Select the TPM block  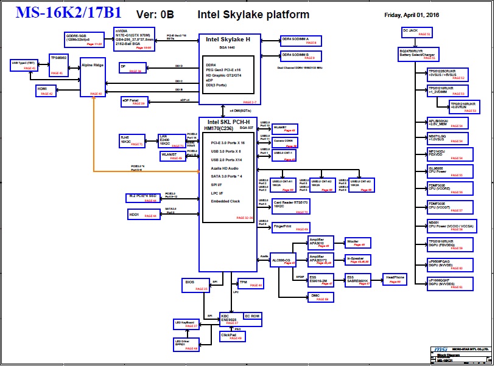coord(251,284)
